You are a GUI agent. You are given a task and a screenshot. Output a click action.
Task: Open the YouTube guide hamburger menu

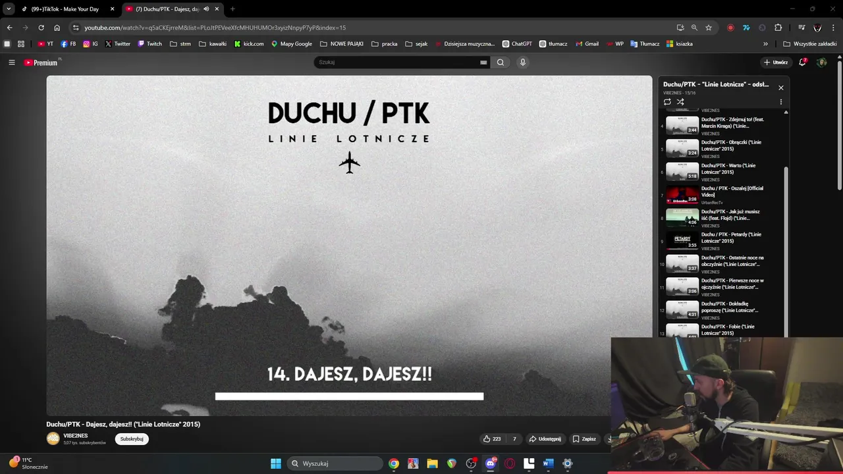[11, 63]
